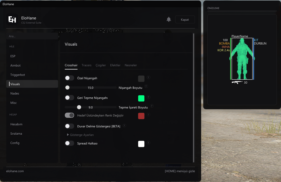Show help for Hedef Üstündeyken Renk Değiştir
Screen dimensions: 281x182
[x=148, y=115]
